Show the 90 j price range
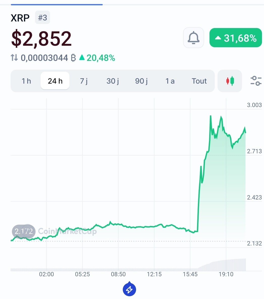The width and height of the screenshot is (264, 299). click(x=141, y=81)
